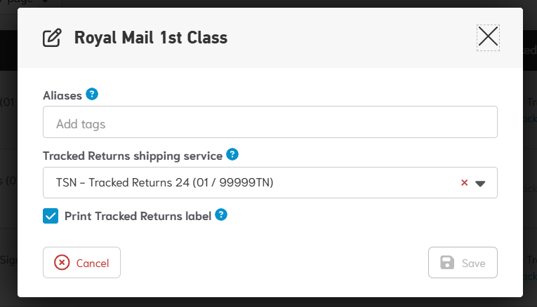Show help for Print Tracked Returns label
537x307 pixels.
pos(221,215)
